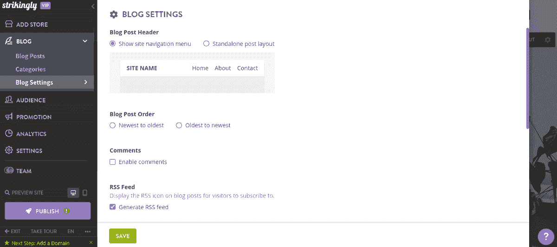This screenshot has height=247, width=557.
Task: Open the Settings gear icon in sidebar
Action: point(8,150)
